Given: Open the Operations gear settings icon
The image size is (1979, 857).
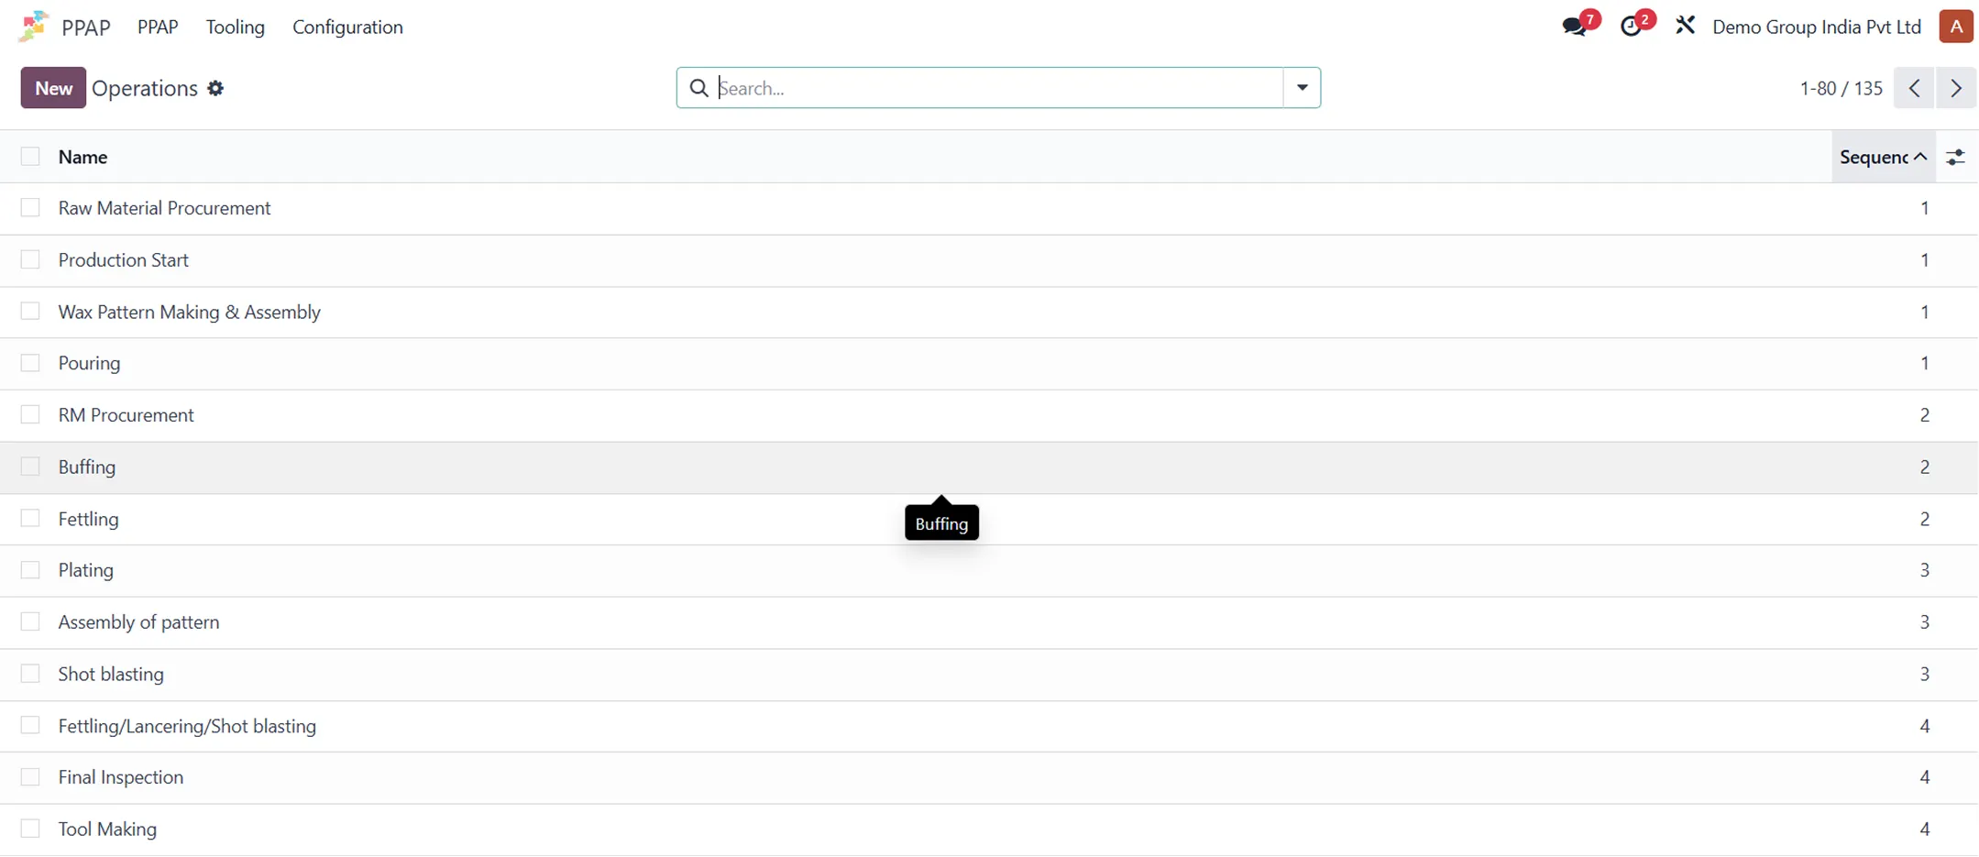Looking at the screenshot, I should pos(215,88).
